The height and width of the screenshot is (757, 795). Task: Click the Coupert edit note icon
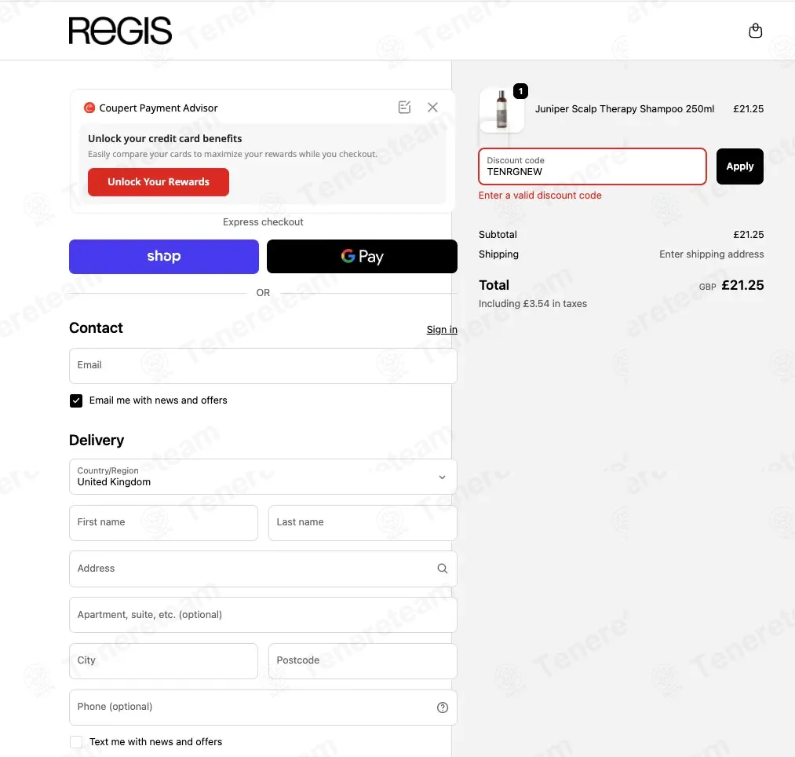pos(404,107)
